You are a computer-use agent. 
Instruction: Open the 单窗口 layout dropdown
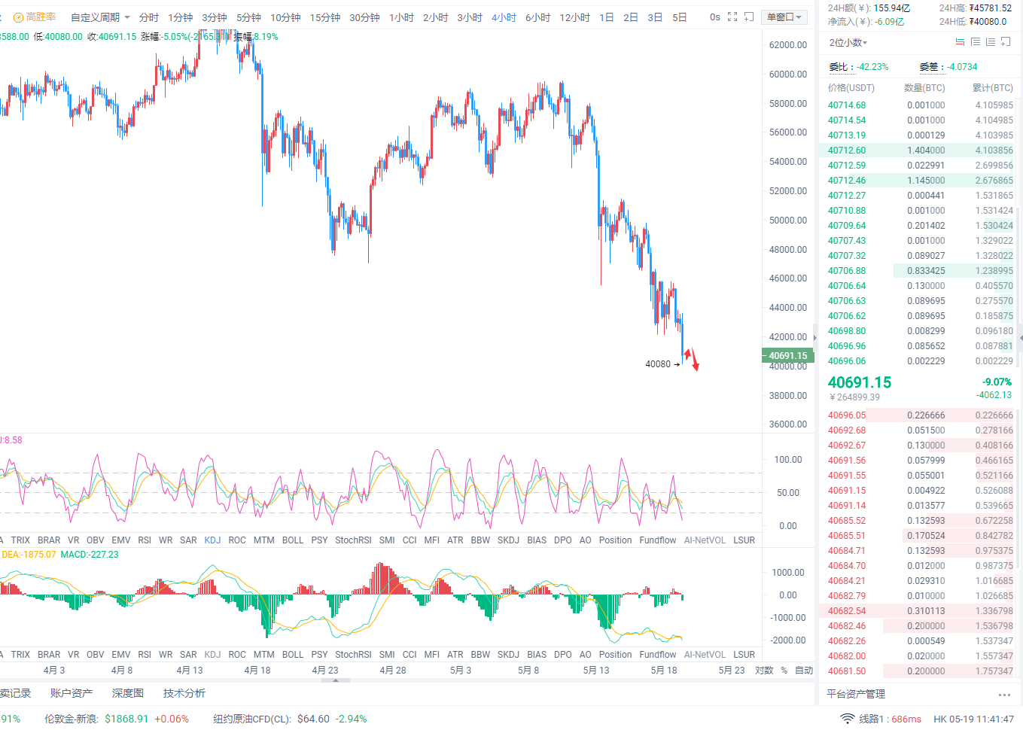click(x=784, y=17)
